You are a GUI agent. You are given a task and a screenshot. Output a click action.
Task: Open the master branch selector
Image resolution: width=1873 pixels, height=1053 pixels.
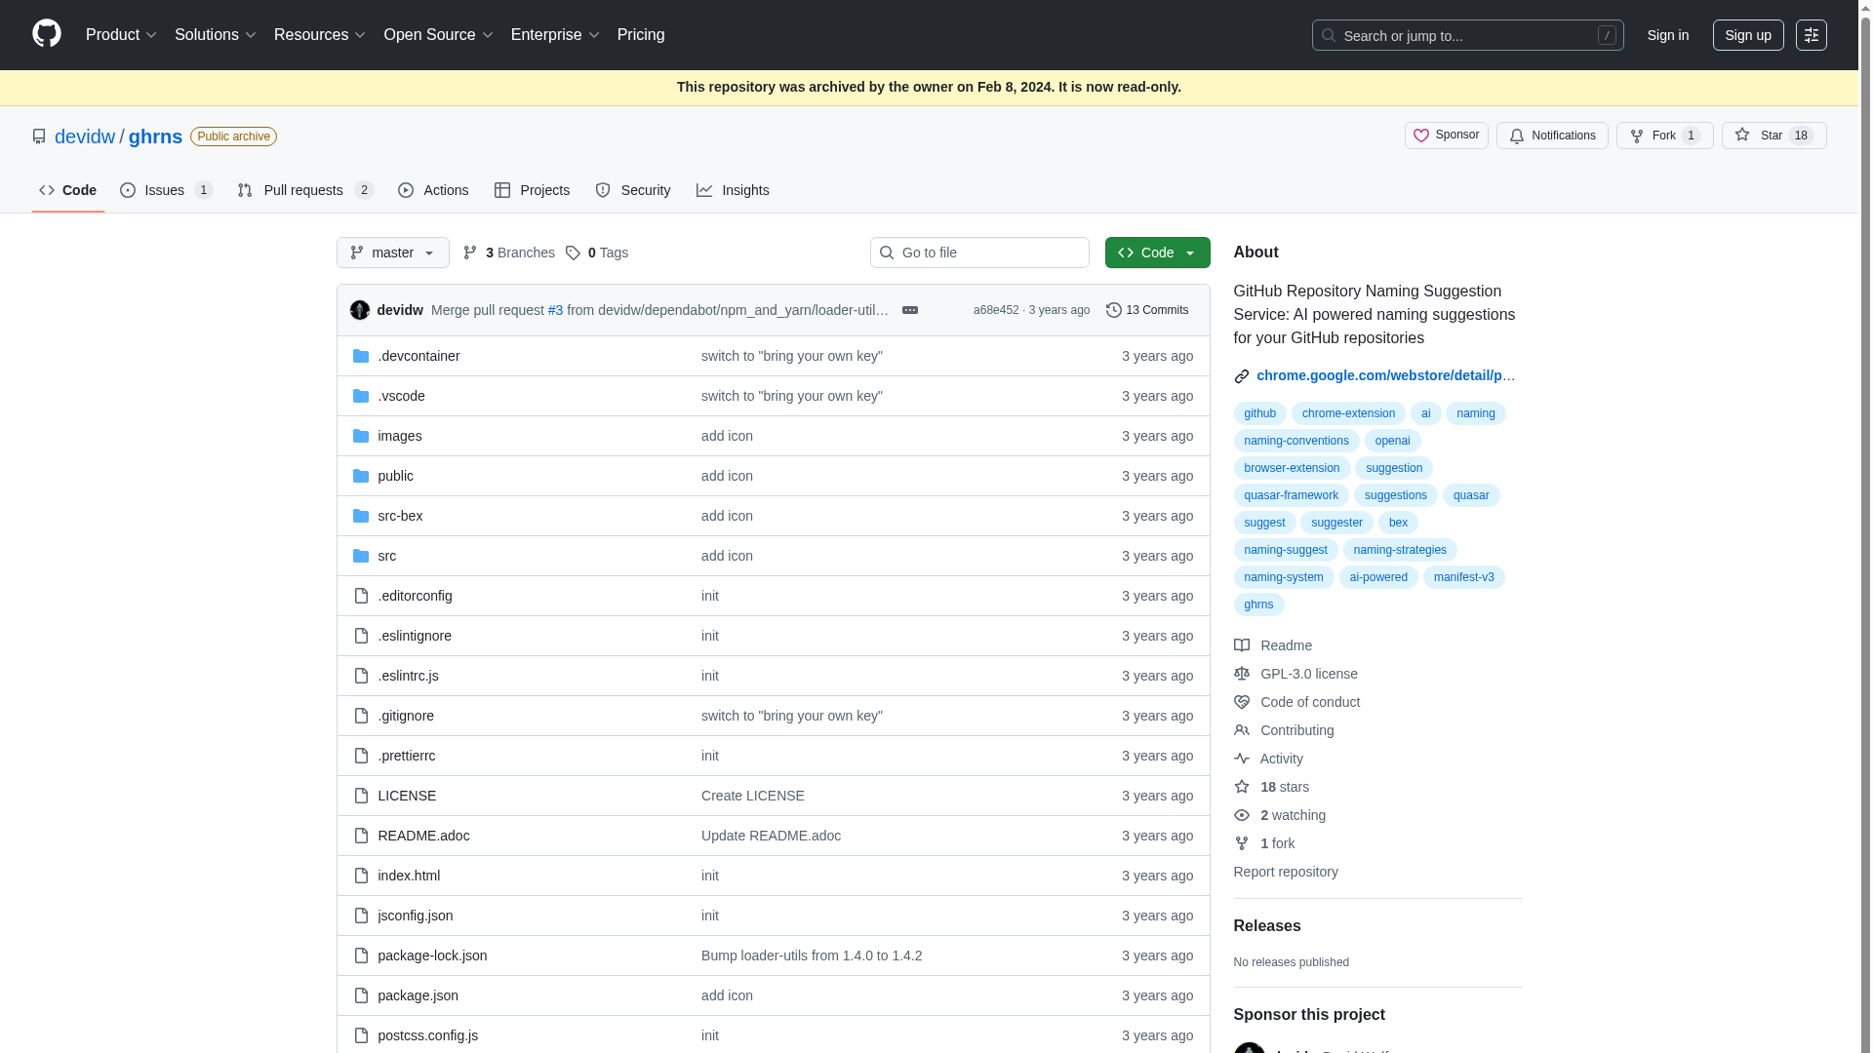pyautogui.click(x=392, y=253)
